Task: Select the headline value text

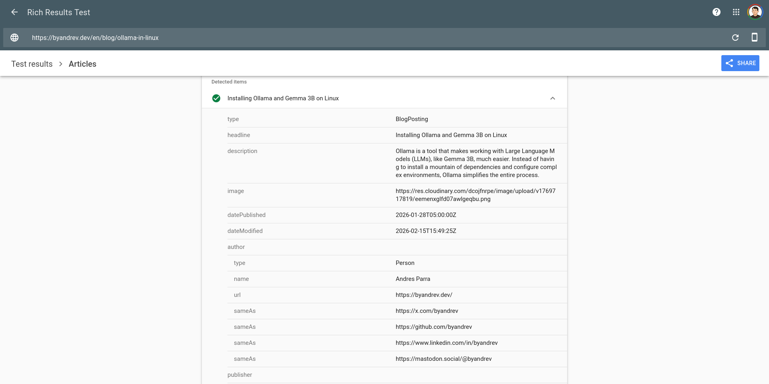Action: [451, 135]
